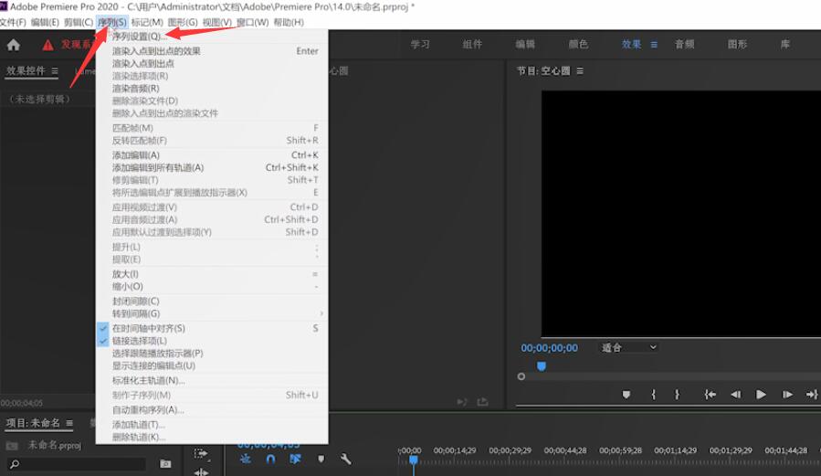Open Effect Controls panel menu

pos(55,70)
